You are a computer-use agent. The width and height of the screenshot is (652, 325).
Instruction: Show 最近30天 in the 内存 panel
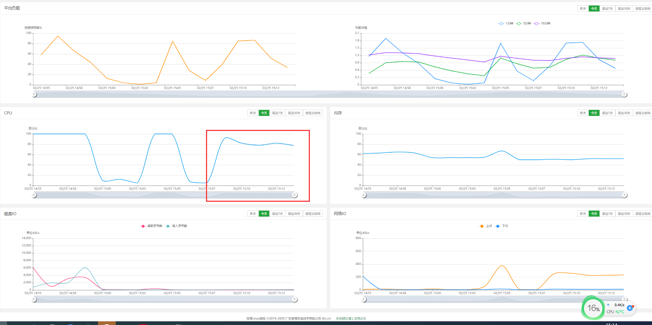[x=624, y=113]
